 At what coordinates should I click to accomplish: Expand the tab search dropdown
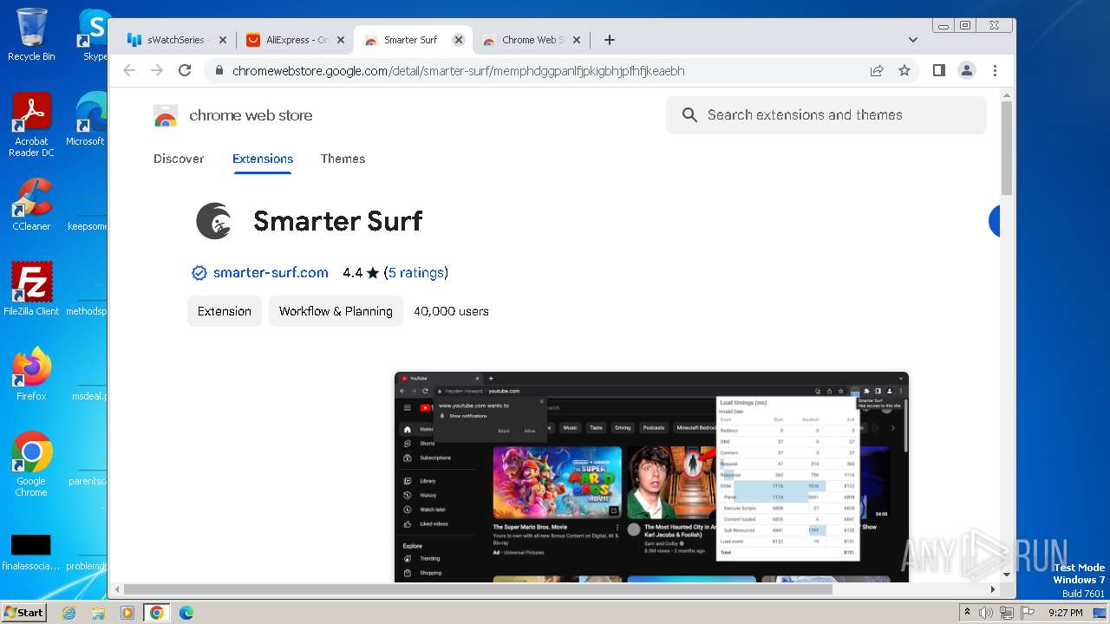(x=913, y=40)
